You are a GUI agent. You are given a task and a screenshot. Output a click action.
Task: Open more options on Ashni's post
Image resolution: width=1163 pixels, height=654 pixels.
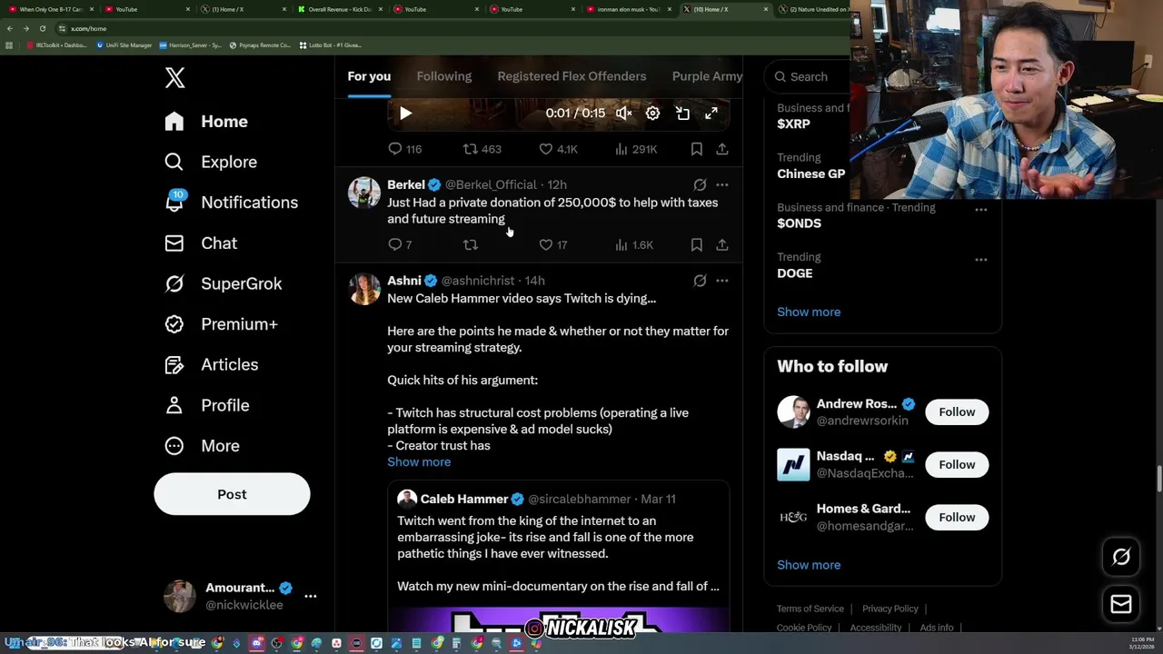(721, 281)
